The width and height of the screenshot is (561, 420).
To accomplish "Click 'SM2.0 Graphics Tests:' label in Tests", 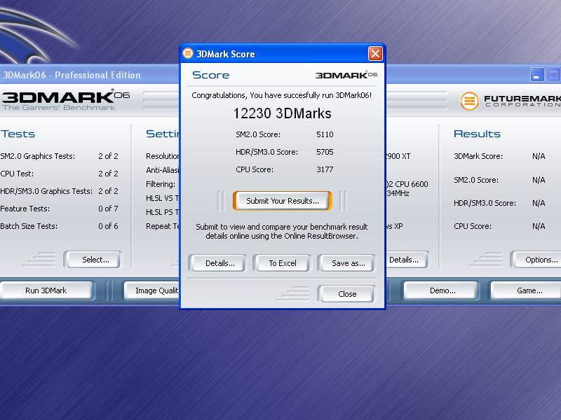I will point(38,156).
